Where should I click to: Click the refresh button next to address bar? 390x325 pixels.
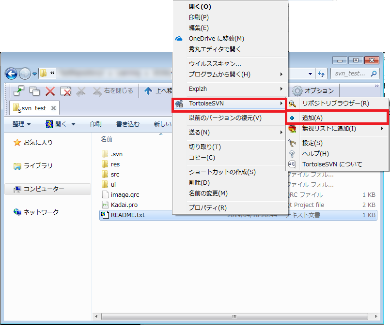pos(321,74)
